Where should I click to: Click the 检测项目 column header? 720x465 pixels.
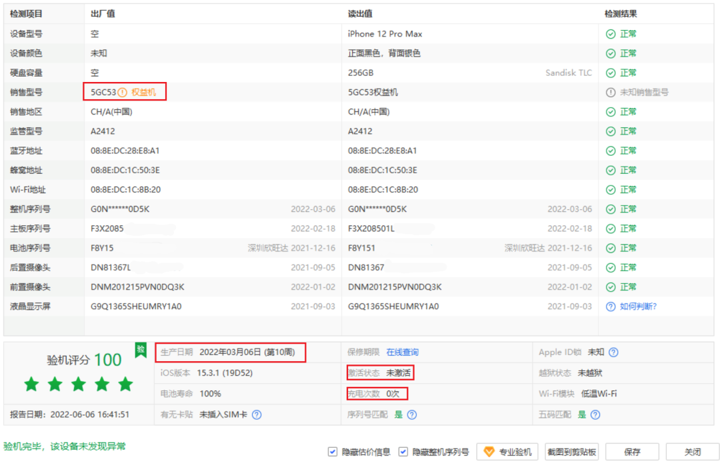(x=26, y=14)
